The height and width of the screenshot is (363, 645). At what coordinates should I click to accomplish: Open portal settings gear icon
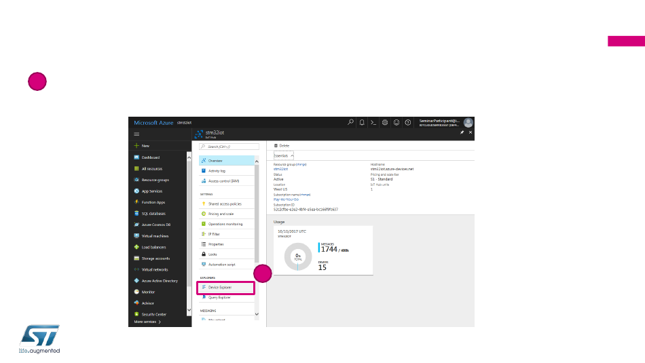click(384, 123)
